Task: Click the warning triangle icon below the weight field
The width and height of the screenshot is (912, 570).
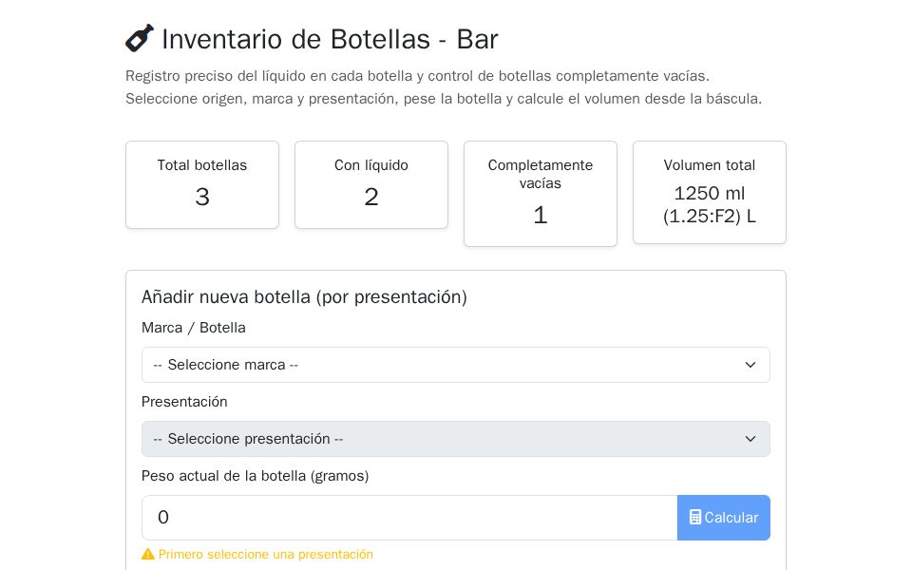Action: (149, 554)
